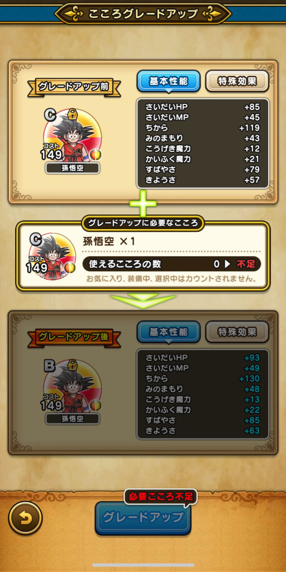Tap the lock icon on after-upgrade Goku heart
286x572 pixels.
[73, 365]
